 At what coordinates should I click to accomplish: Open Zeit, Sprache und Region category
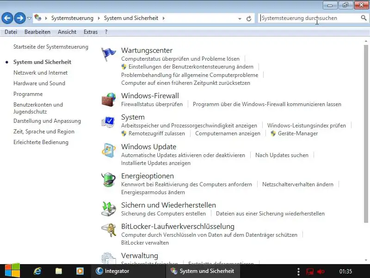coord(44,132)
